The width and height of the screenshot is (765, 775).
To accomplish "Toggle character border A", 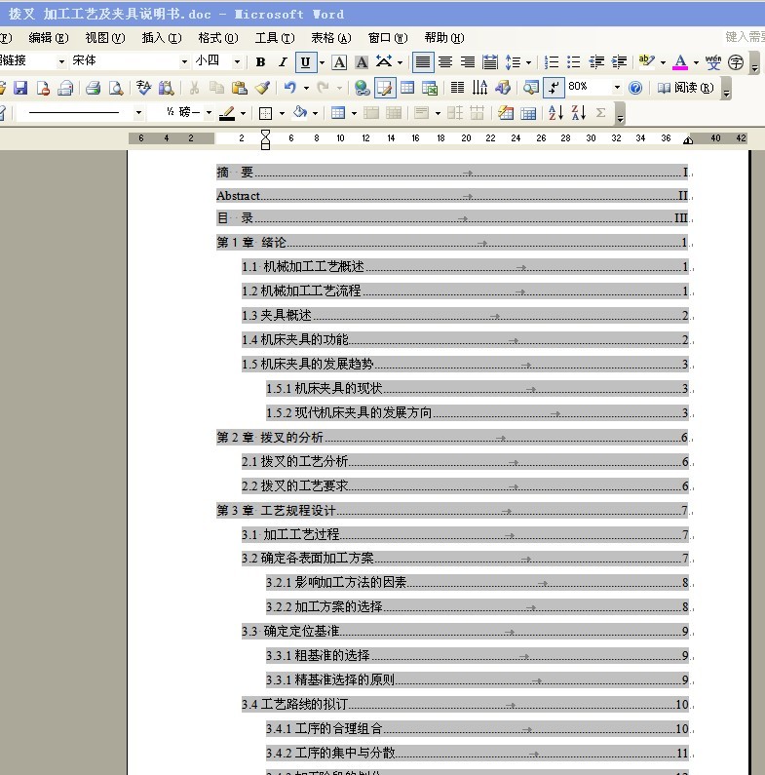I will click(339, 62).
